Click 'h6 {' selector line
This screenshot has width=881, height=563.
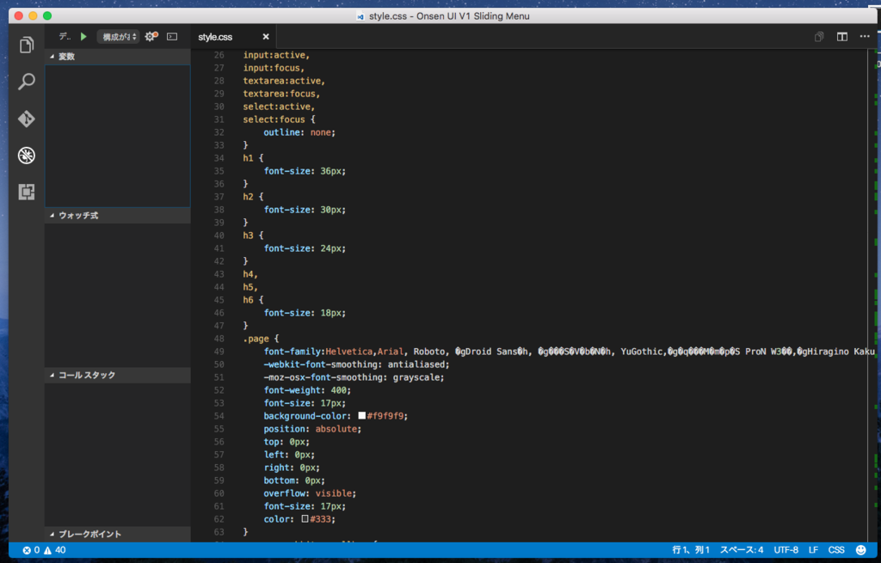(x=253, y=300)
